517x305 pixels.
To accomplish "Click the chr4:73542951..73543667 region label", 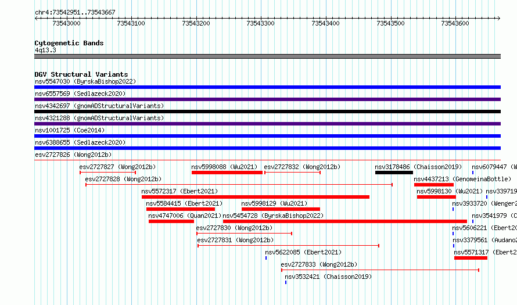I will click(75, 13).
